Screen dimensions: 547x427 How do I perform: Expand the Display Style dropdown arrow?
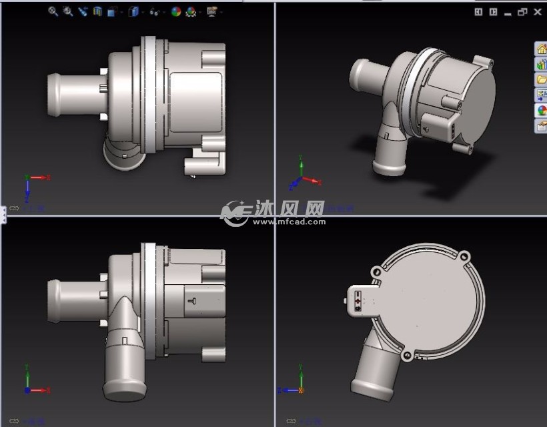point(141,12)
